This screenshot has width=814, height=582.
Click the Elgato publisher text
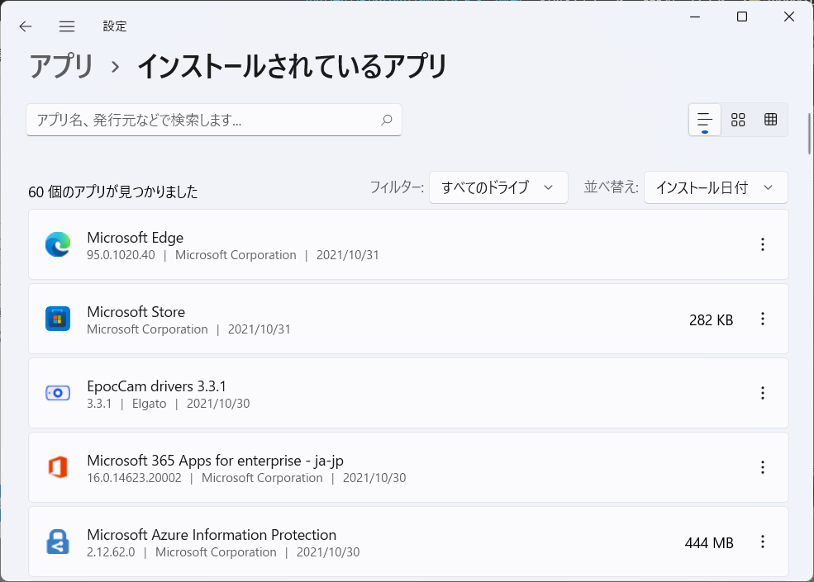[x=149, y=404]
